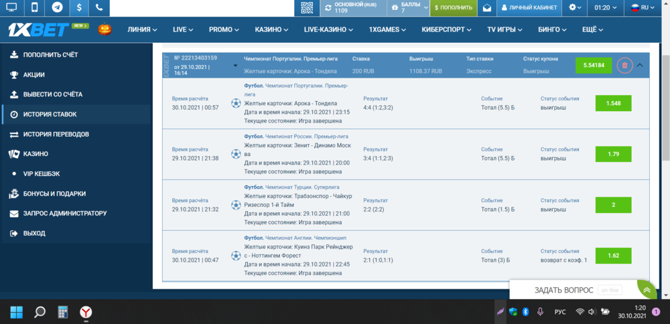Click the coupon date dropdown arrow
The height and width of the screenshot is (324, 670).
tap(235, 66)
